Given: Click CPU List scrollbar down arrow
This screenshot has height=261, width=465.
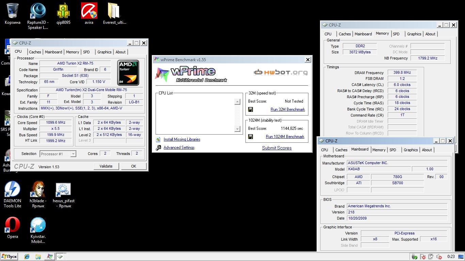Looking at the screenshot, I should point(237,129).
